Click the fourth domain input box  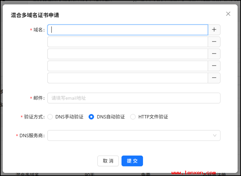tap(128, 66)
